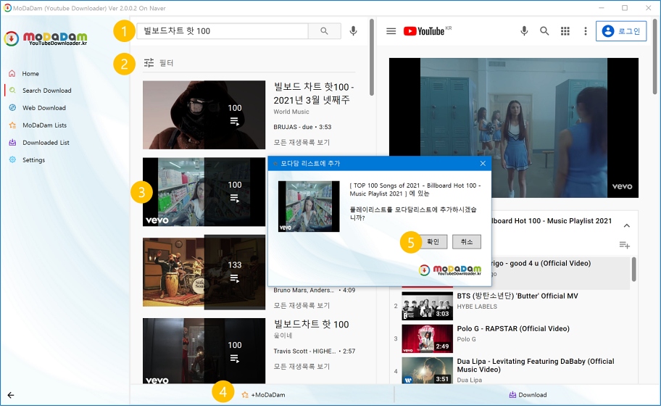661x408 pixels.
Task: Click the video player area
Action: click(x=513, y=128)
